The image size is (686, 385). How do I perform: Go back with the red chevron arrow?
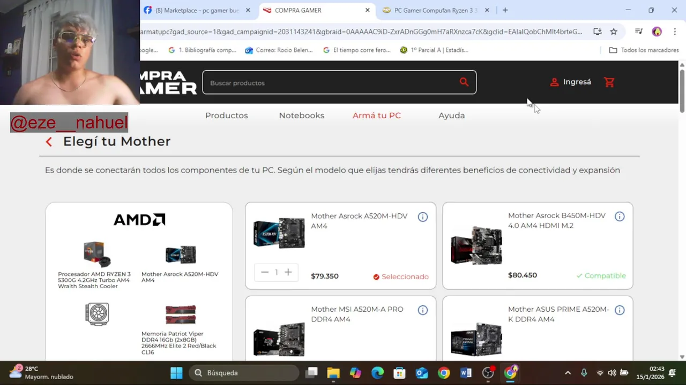pos(49,142)
